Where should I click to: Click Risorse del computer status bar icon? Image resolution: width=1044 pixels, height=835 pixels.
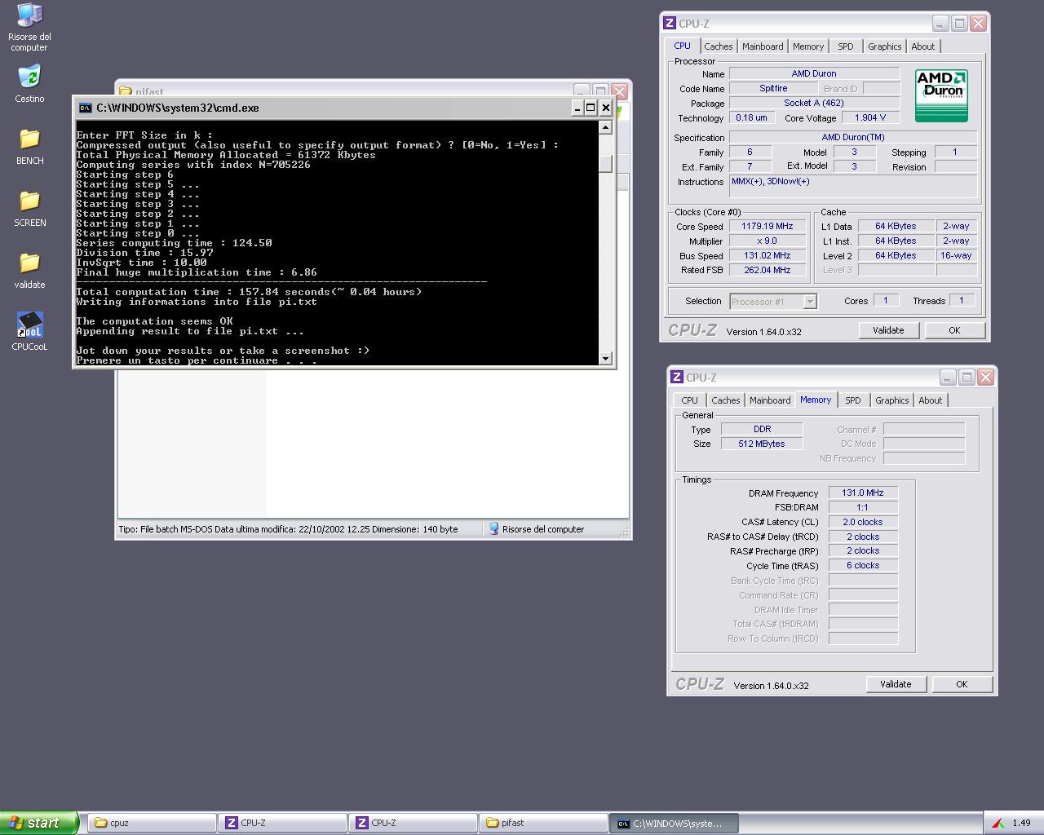point(494,529)
